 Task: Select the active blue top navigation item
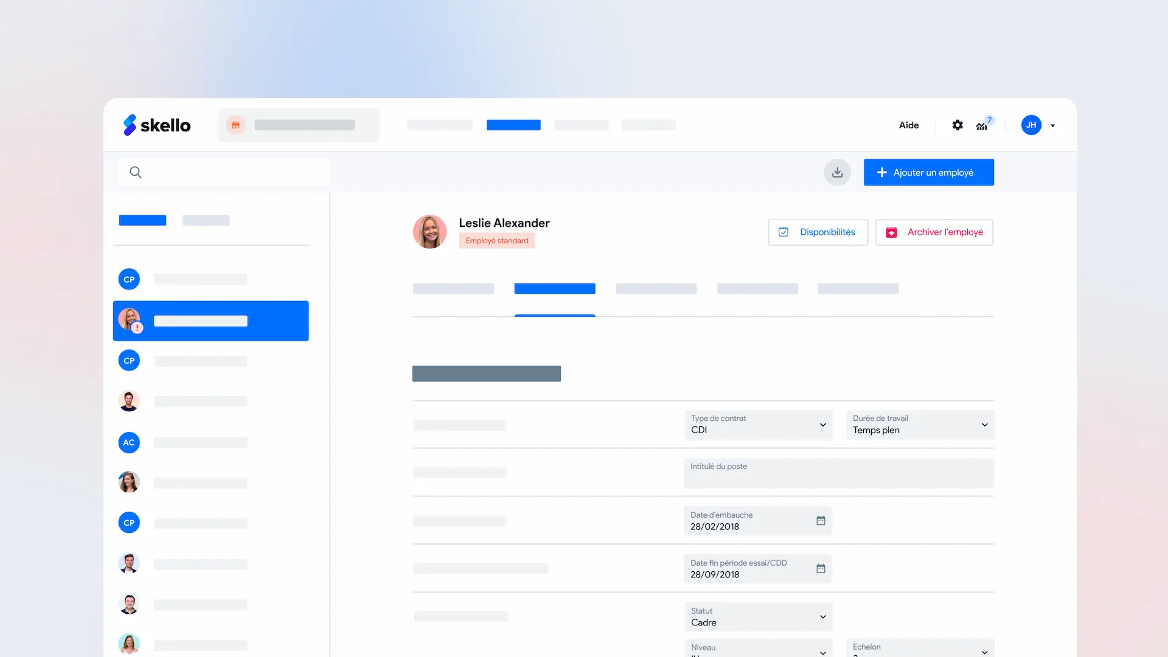pyautogui.click(x=513, y=125)
